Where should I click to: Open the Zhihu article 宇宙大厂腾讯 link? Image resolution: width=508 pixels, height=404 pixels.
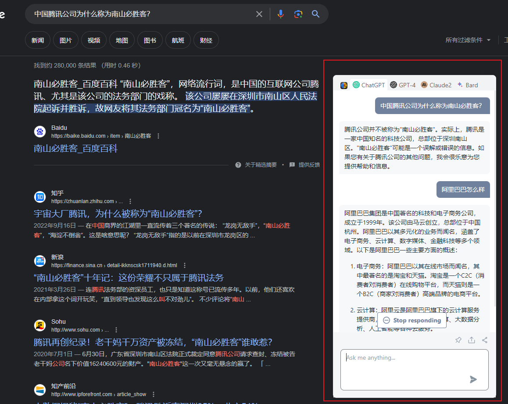tap(118, 214)
